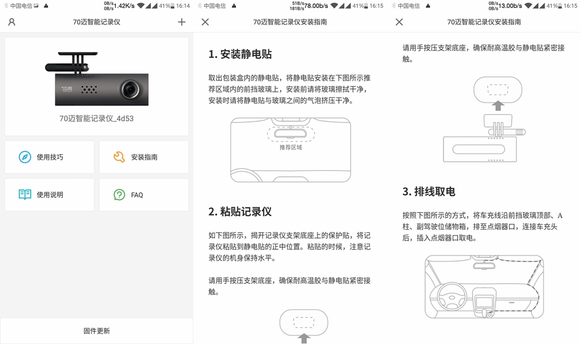The width and height of the screenshot is (581, 344).
Task: Tap the heading 2. 粘贴记录仪
Action: click(240, 211)
